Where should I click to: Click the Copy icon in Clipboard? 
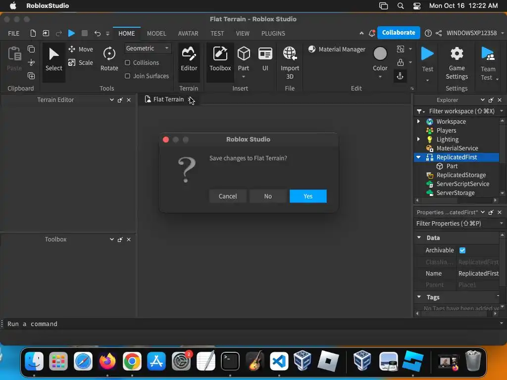pyautogui.click(x=31, y=49)
